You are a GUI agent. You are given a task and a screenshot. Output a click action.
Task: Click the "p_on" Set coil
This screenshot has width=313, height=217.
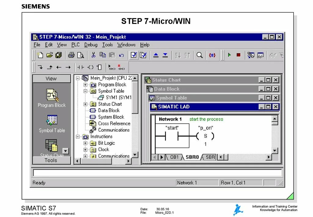pyautogui.click(x=205, y=136)
